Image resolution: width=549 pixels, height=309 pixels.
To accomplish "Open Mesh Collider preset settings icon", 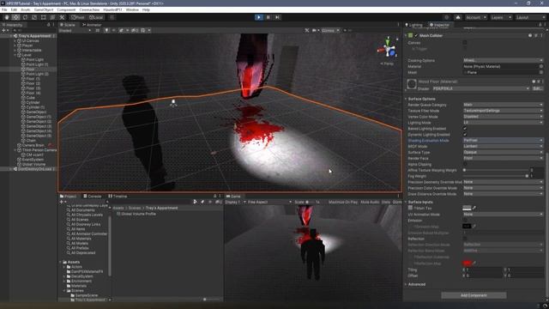I will 535,35.
